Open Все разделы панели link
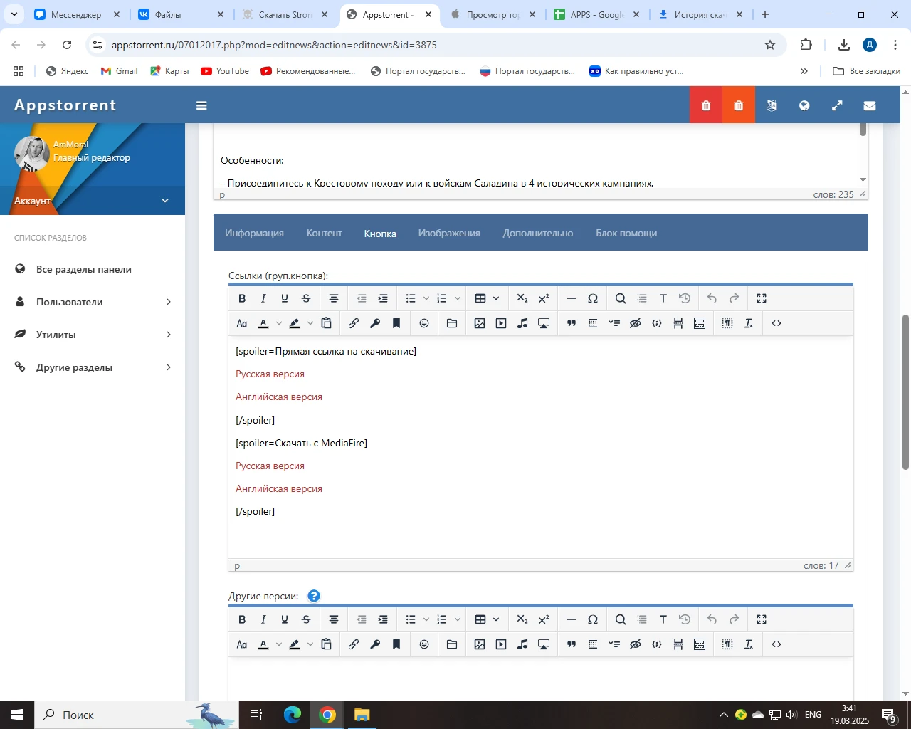This screenshot has height=729, width=911. [x=84, y=269]
